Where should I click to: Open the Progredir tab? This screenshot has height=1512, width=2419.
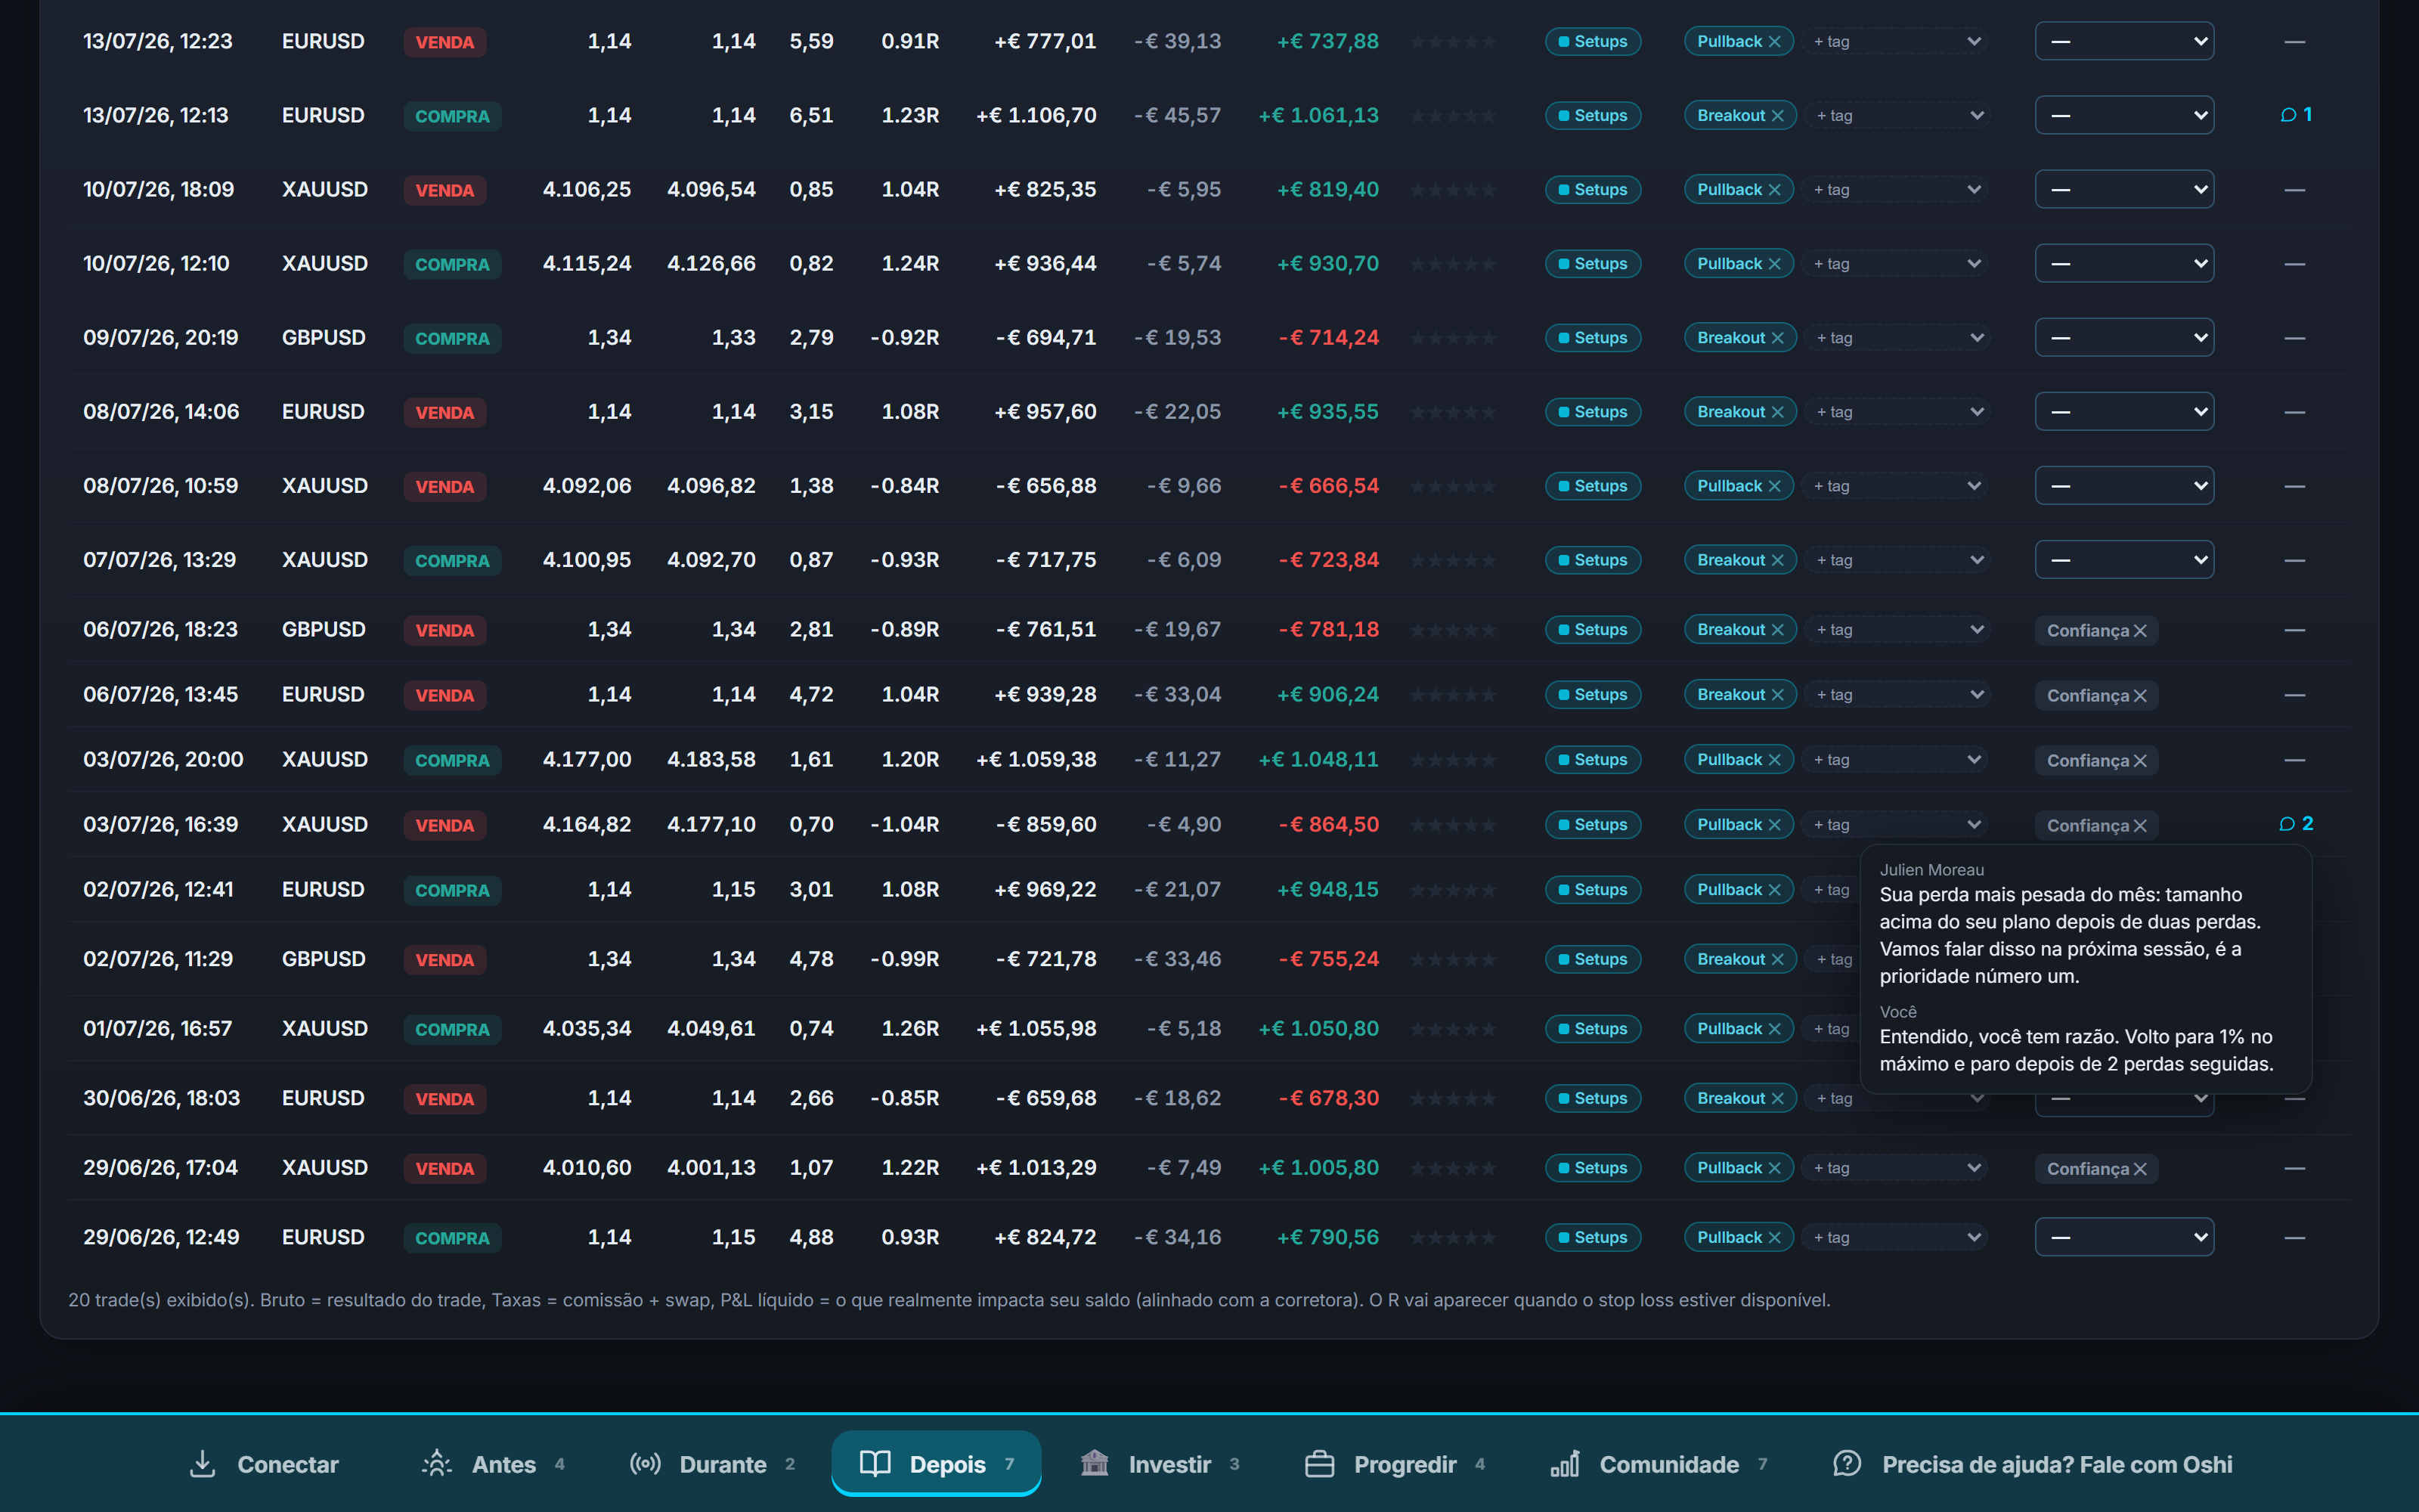(1395, 1464)
